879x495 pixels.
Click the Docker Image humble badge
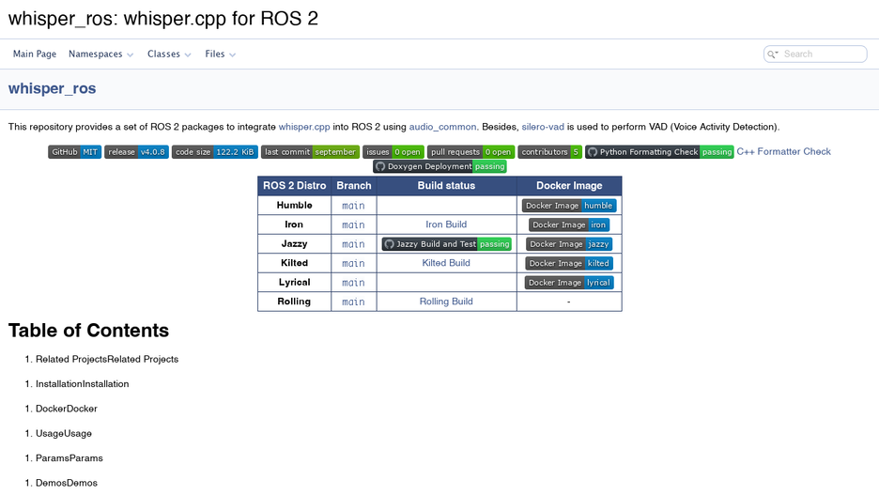coord(569,206)
